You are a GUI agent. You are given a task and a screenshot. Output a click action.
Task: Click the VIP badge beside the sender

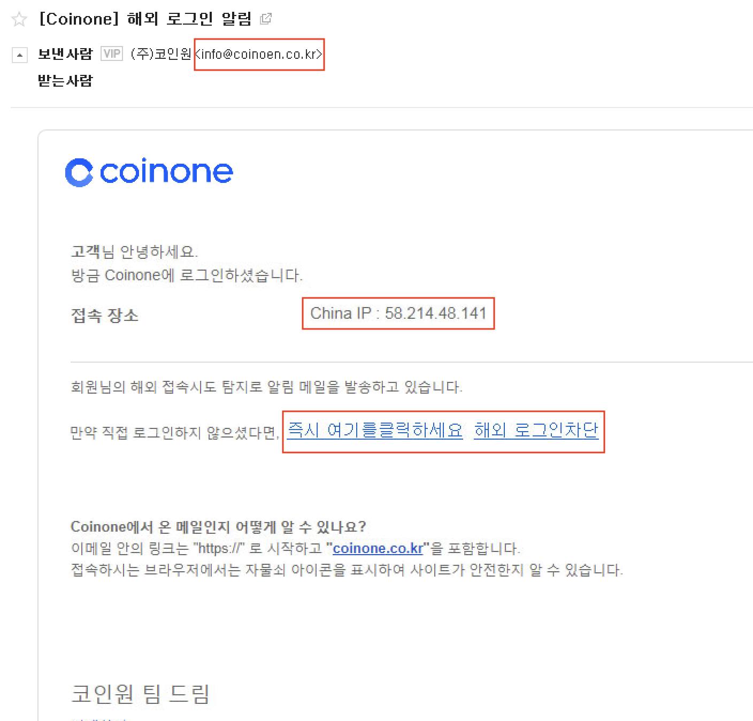[112, 54]
